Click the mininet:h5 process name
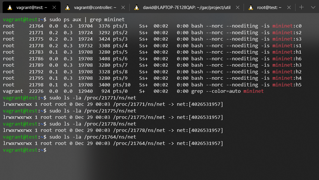This screenshot has width=319, height=180. (x=287, y=85)
